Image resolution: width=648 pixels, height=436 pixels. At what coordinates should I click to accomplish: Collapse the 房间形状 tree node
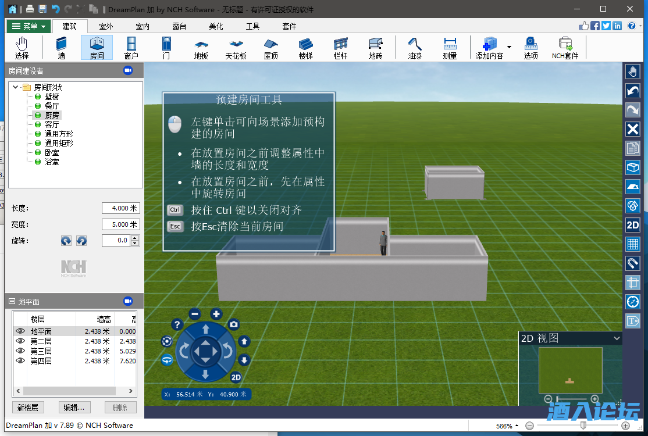15,87
